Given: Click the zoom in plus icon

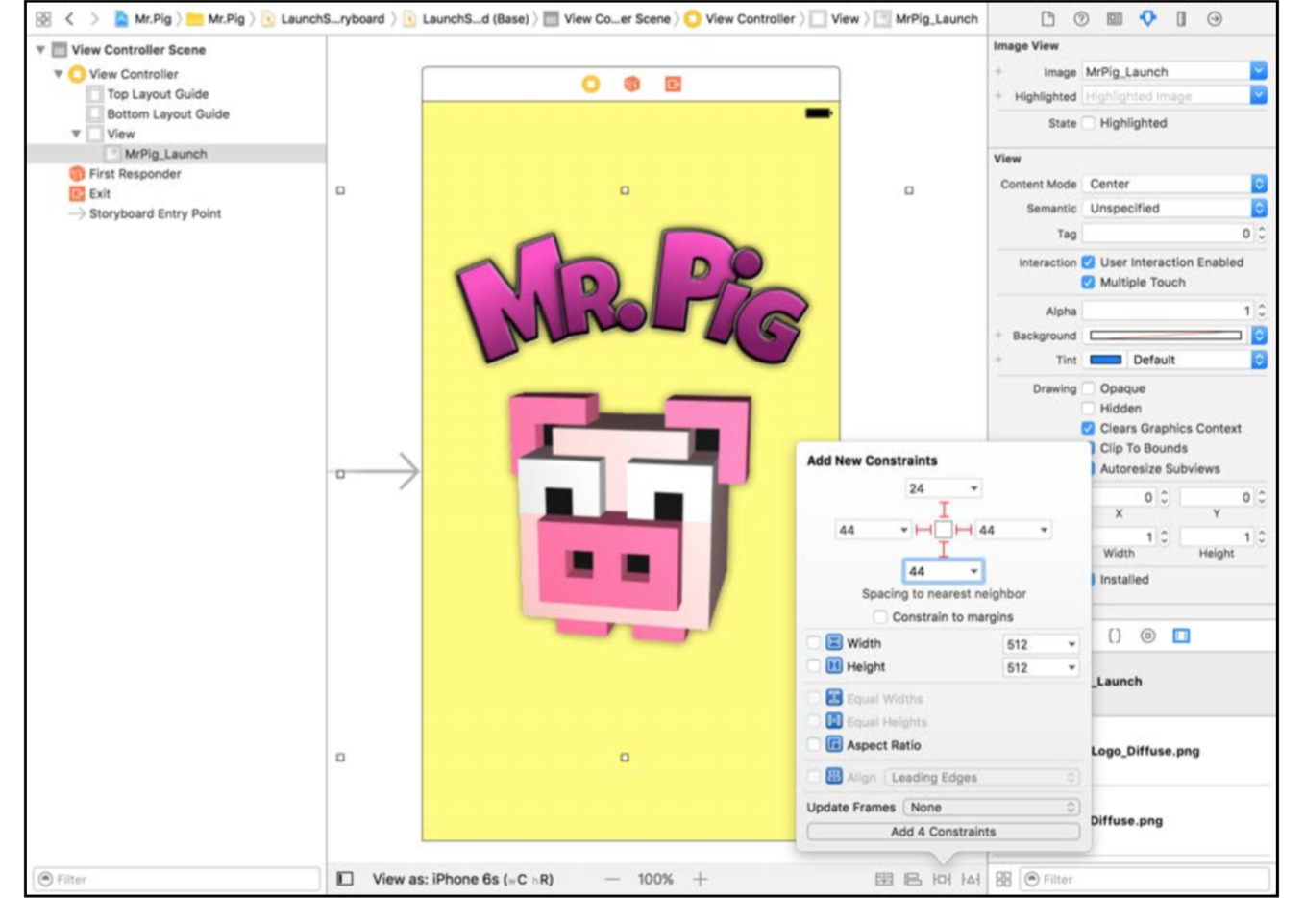Looking at the screenshot, I should (x=701, y=878).
